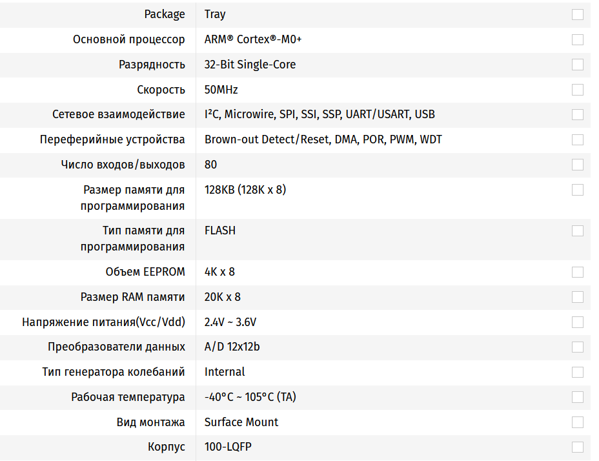Select the Вид монтажа Surface Mount checkbox

tap(577, 422)
